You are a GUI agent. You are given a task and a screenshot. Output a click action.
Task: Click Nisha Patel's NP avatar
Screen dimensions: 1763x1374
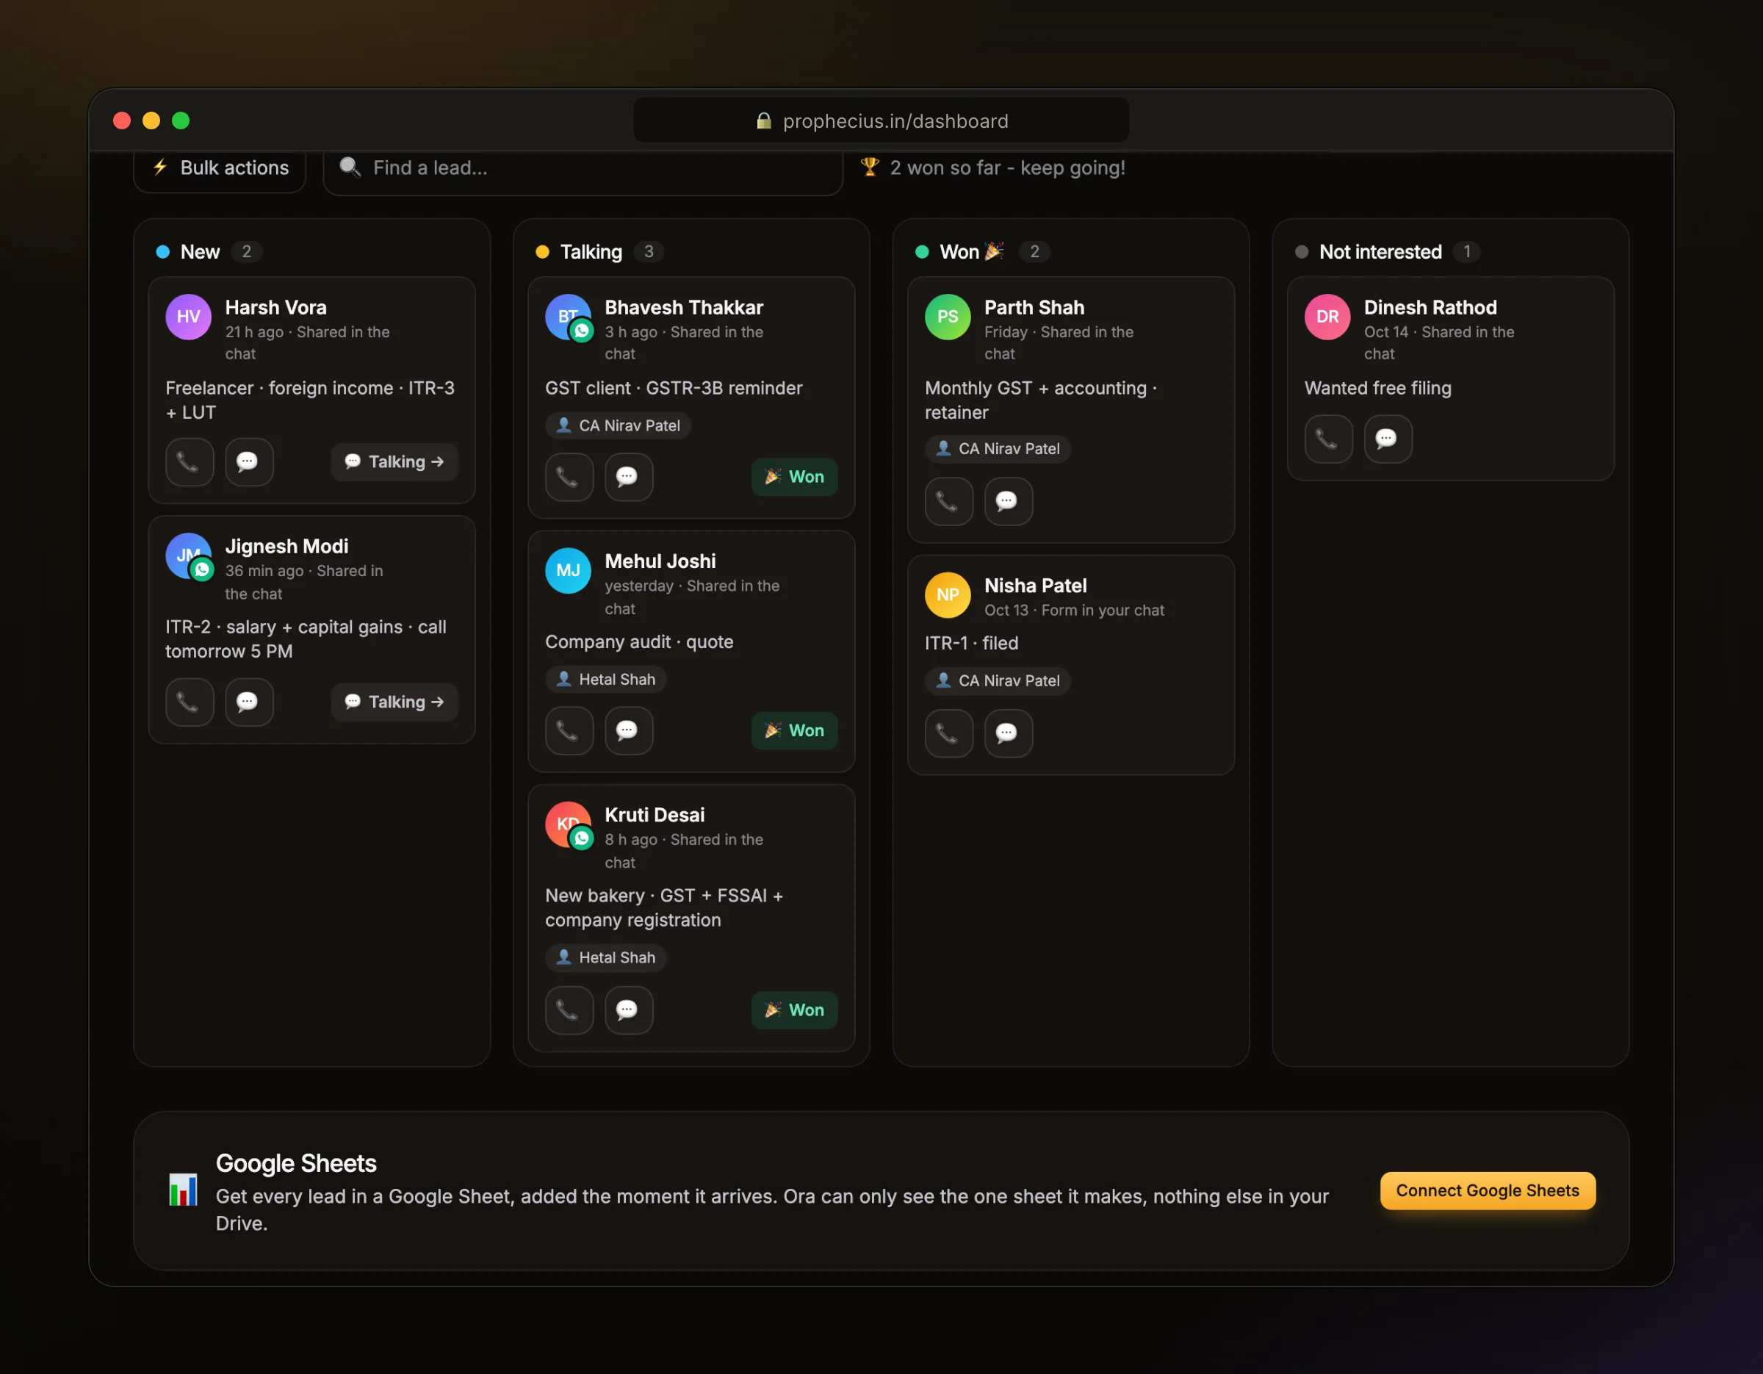pyautogui.click(x=948, y=595)
